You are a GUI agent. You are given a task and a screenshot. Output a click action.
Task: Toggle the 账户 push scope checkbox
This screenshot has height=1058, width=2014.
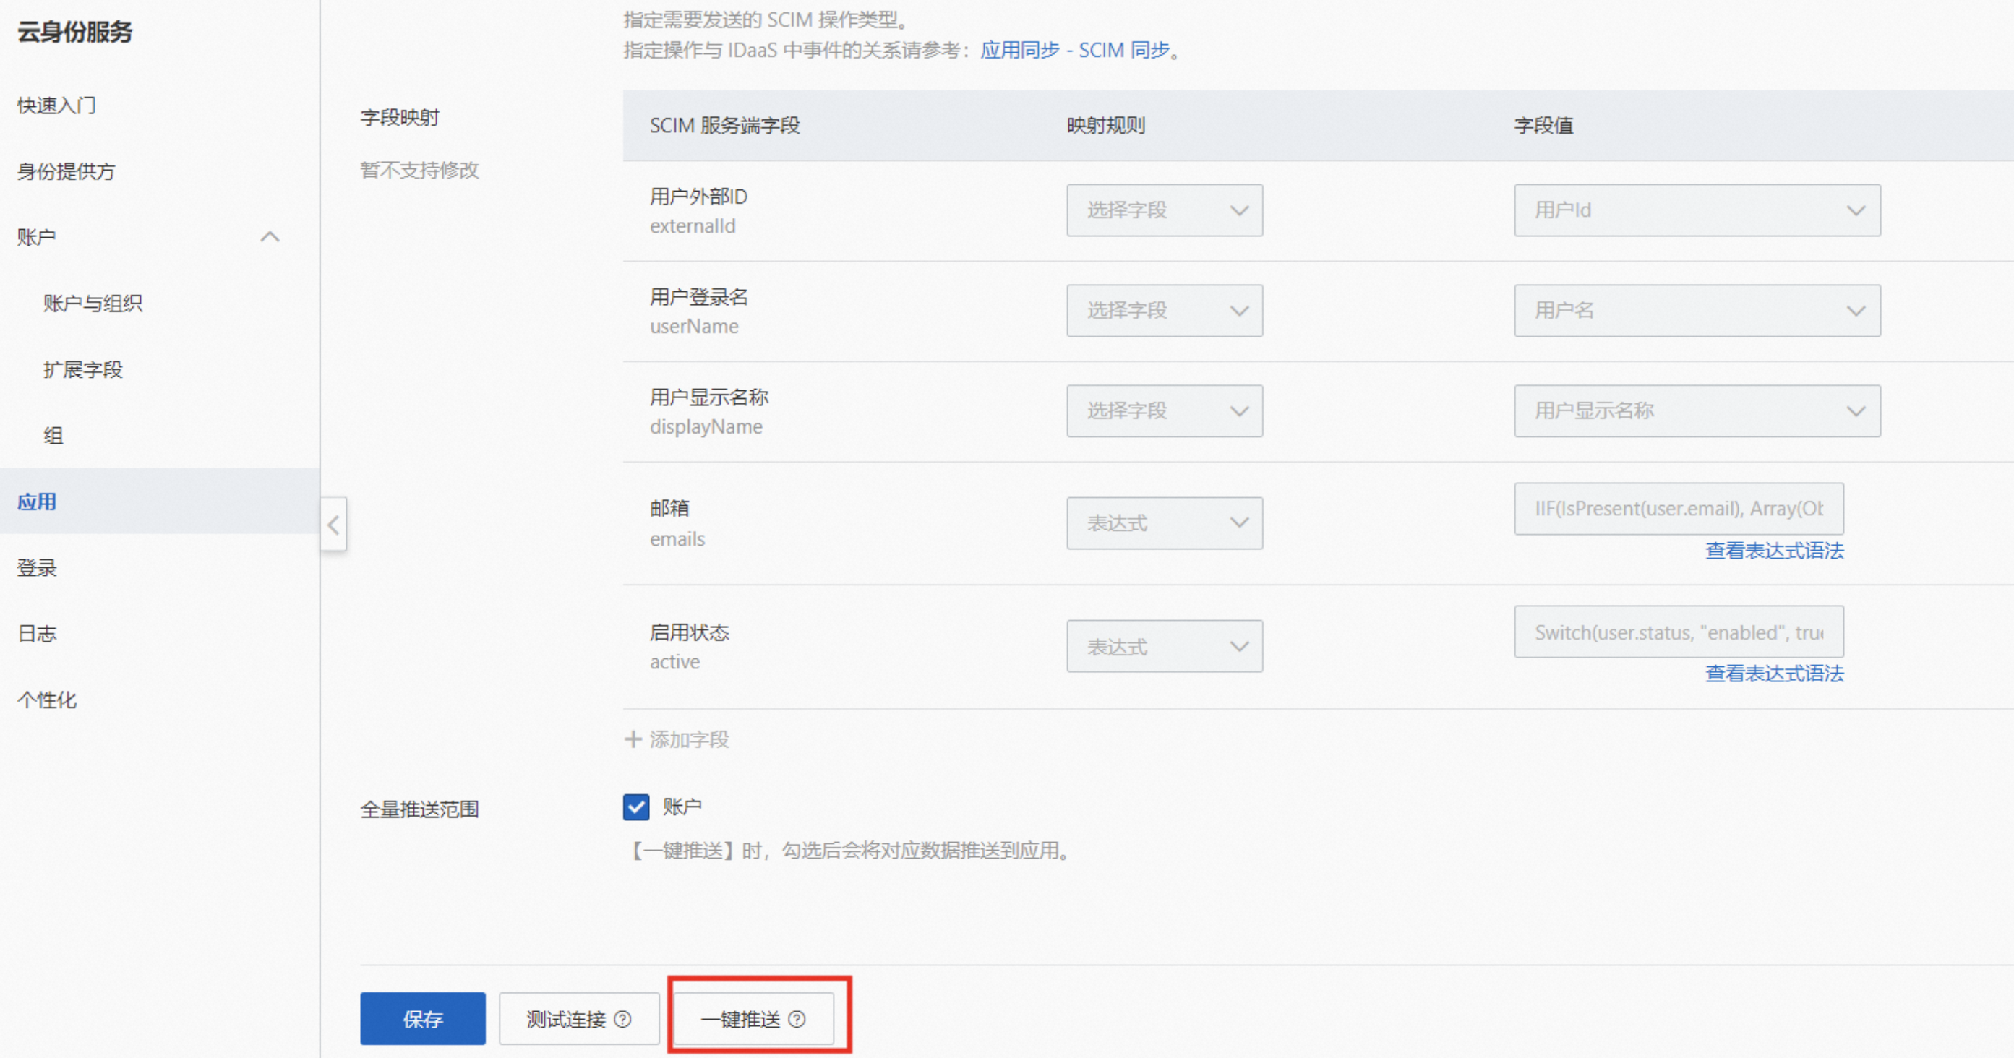pyautogui.click(x=635, y=807)
